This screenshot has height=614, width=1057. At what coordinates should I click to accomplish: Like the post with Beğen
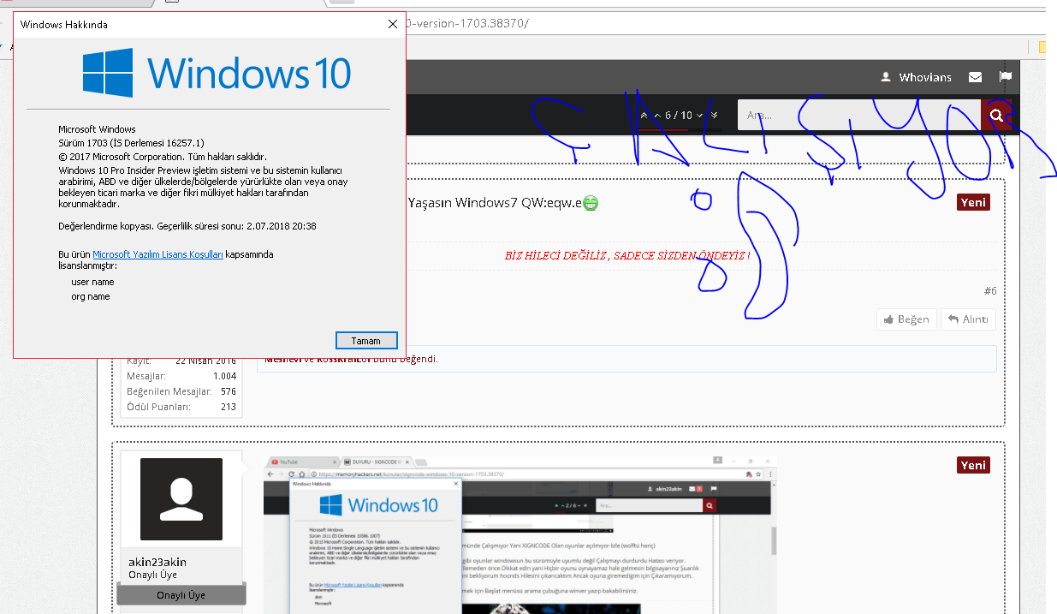(x=906, y=319)
